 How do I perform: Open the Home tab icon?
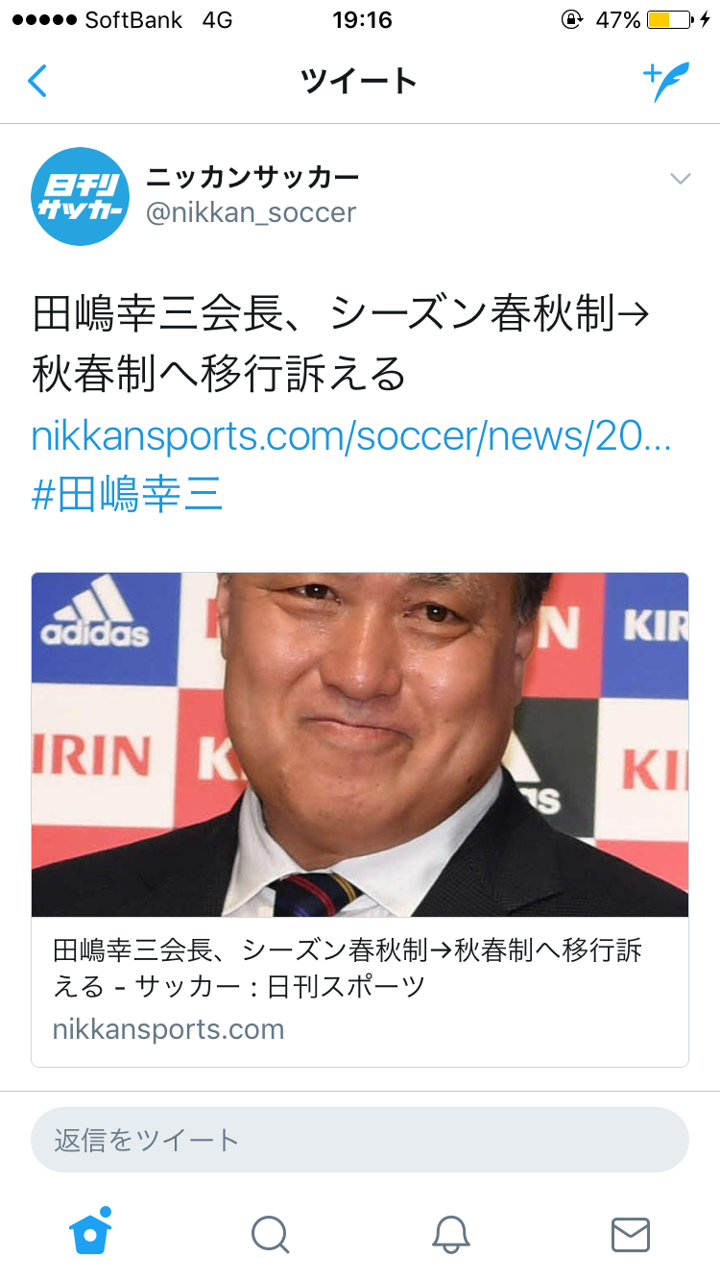(90, 1231)
